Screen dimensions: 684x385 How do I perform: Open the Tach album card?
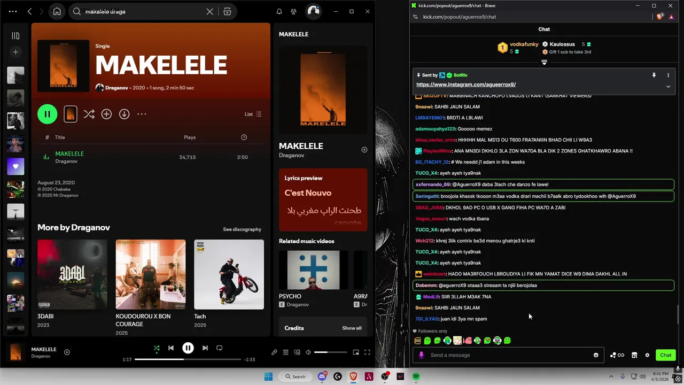tap(229, 283)
